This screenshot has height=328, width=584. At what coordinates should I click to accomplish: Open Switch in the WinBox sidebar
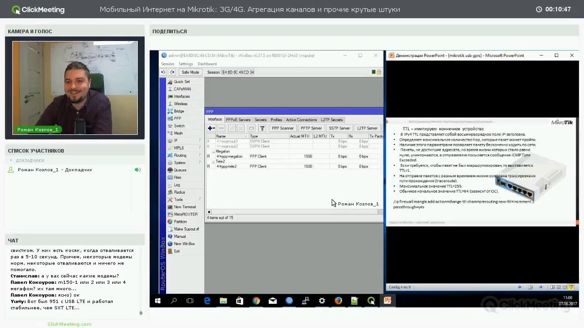(x=179, y=126)
